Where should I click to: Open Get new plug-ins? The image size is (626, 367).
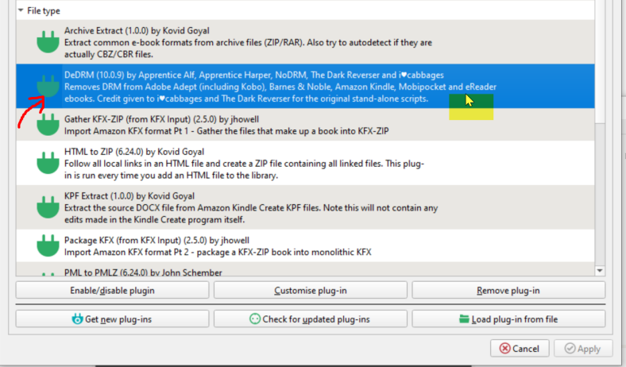click(x=112, y=319)
